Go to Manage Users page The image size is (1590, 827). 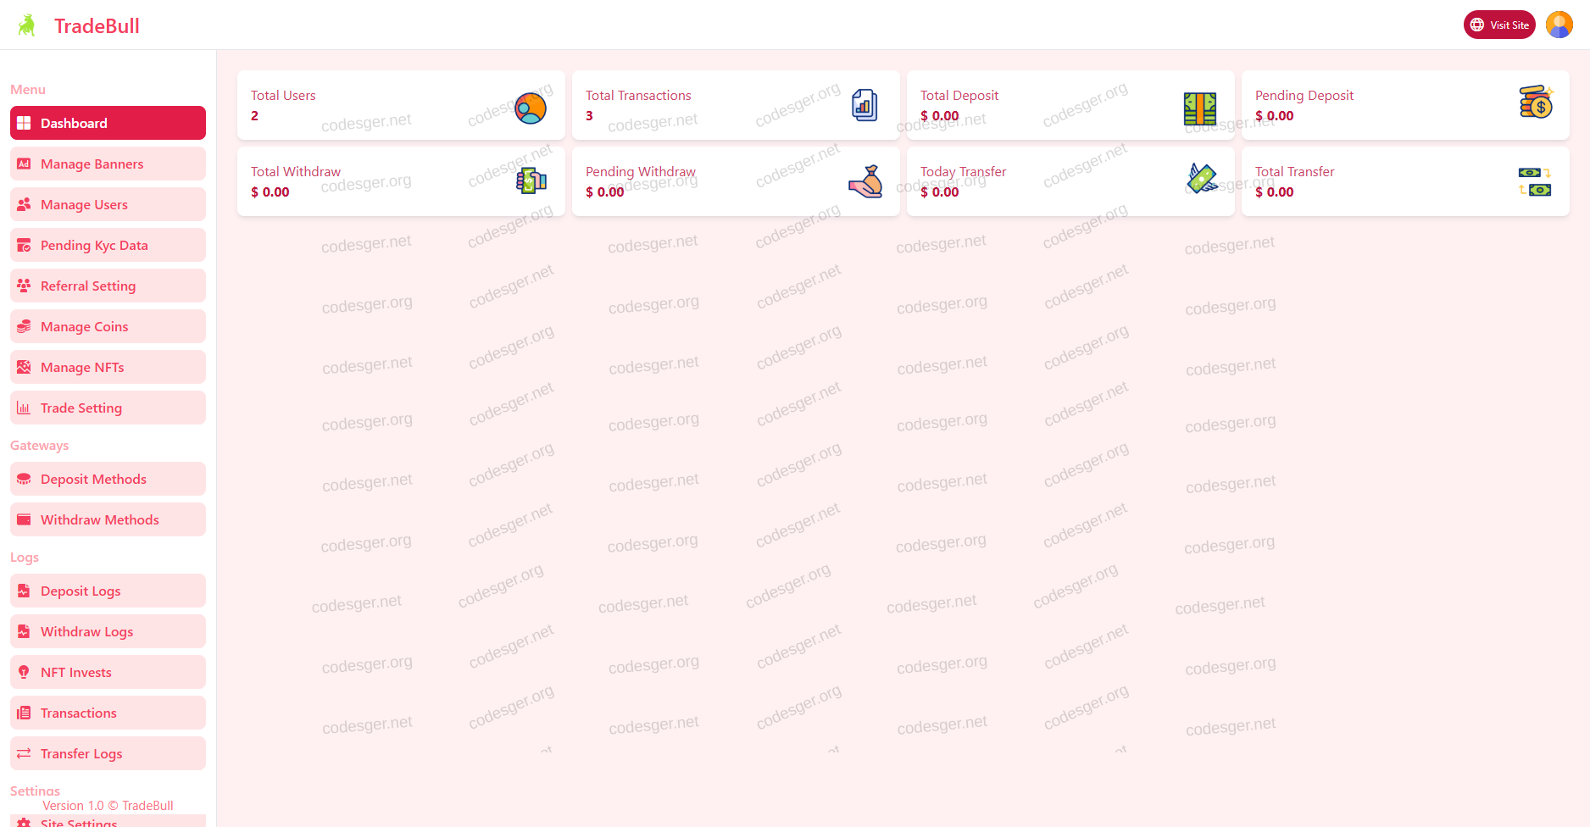(x=108, y=204)
